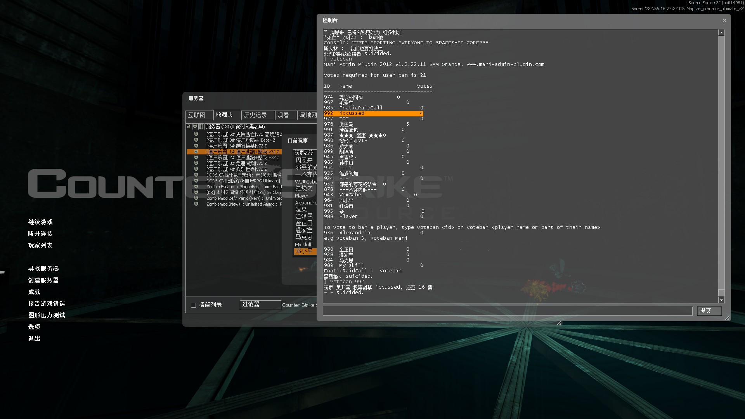Click 创建服务器 in the main menu

[x=43, y=280]
